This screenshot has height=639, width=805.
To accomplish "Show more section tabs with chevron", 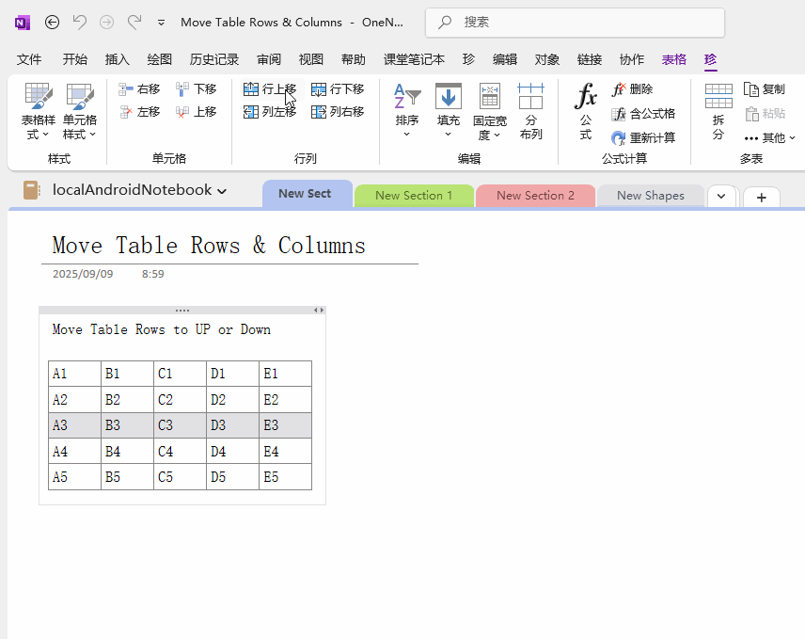I will point(721,196).
